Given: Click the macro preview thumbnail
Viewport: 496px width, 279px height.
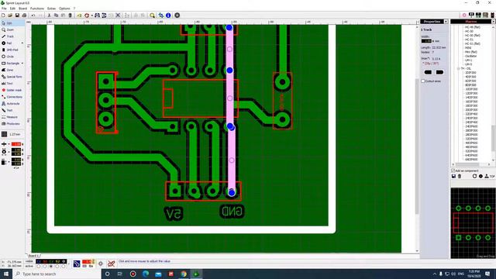Looking at the screenshot, I should (x=473, y=223).
